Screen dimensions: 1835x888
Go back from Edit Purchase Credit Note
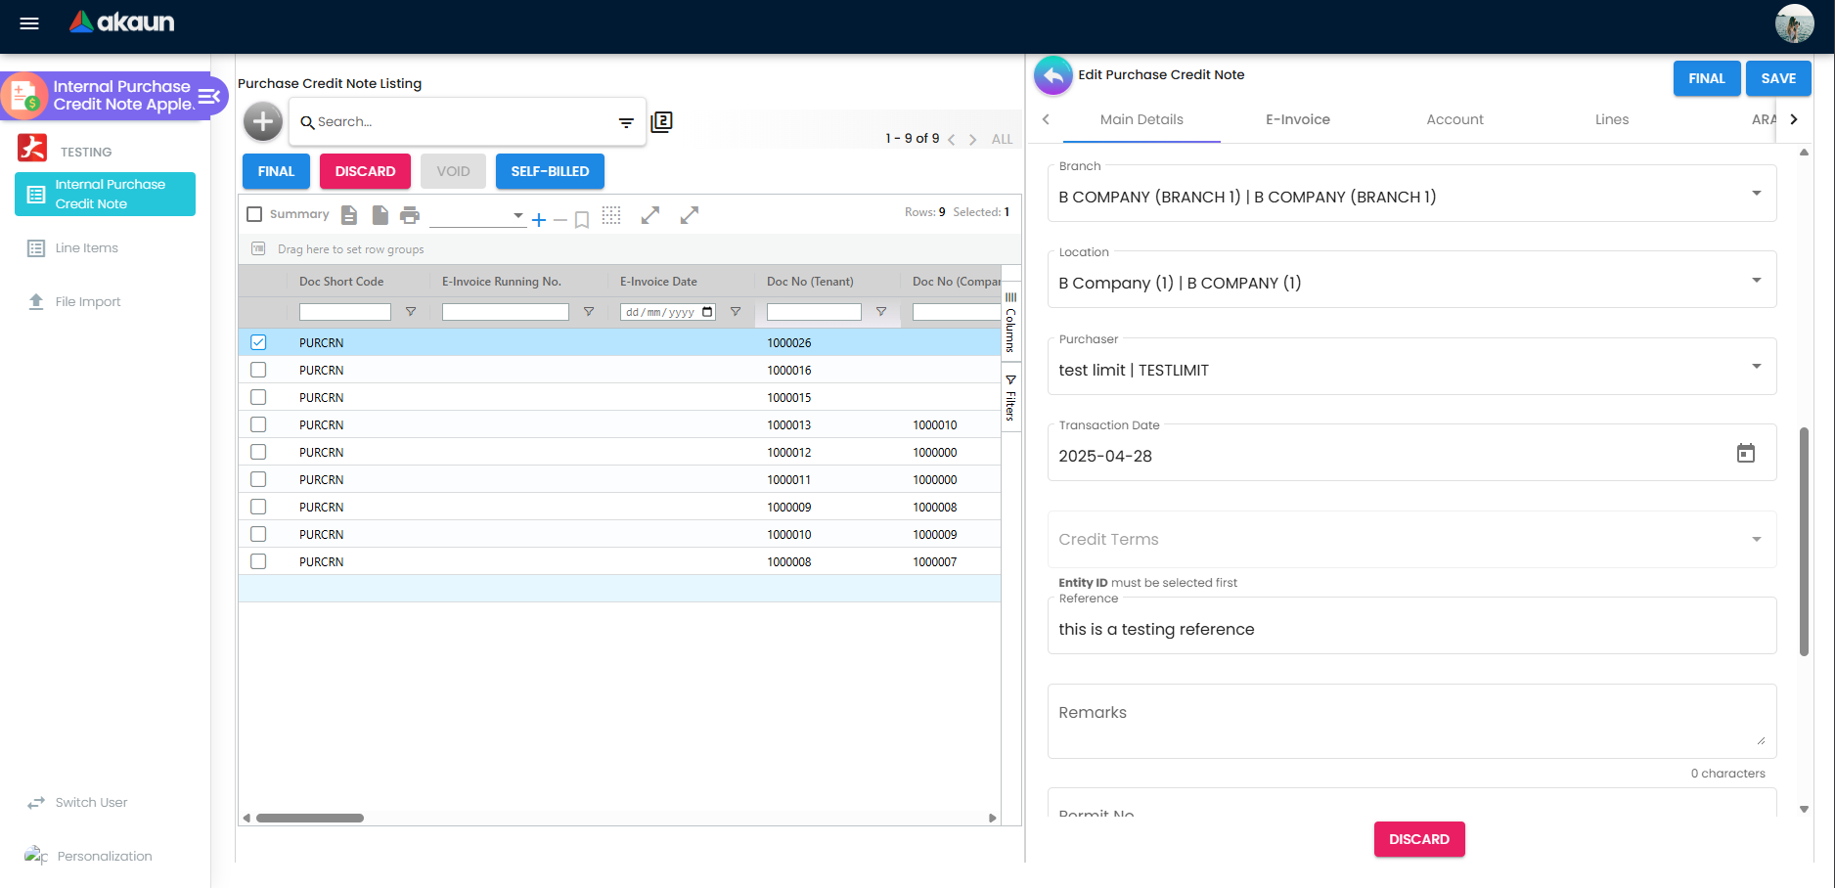(1053, 75)
